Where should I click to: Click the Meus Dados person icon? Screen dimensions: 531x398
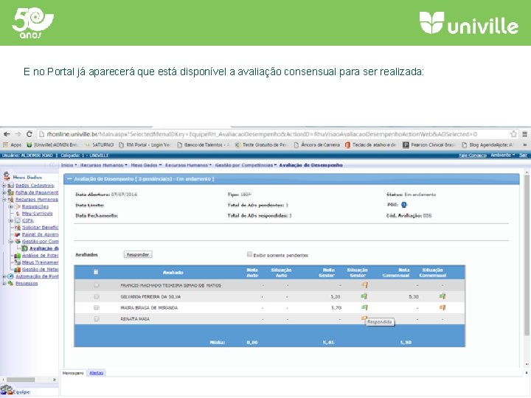(7, 176)
